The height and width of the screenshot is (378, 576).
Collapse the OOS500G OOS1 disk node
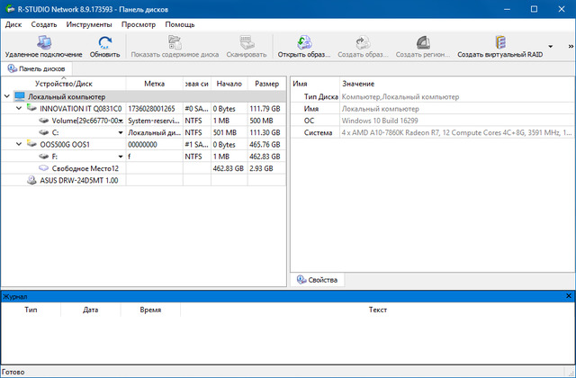click(20, 144)
